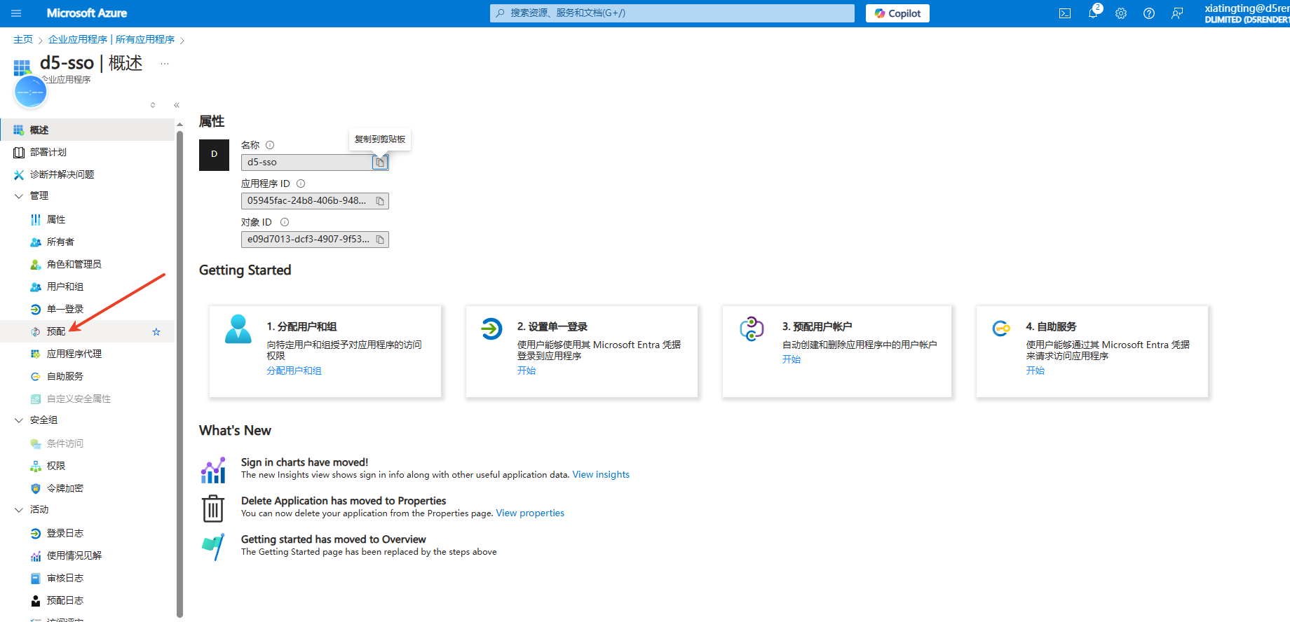The width and height of the screenshot is (1290, 622).
Task: Copy the application ID to clipboard
Action: pyautogui.click(x=380, y=201)
